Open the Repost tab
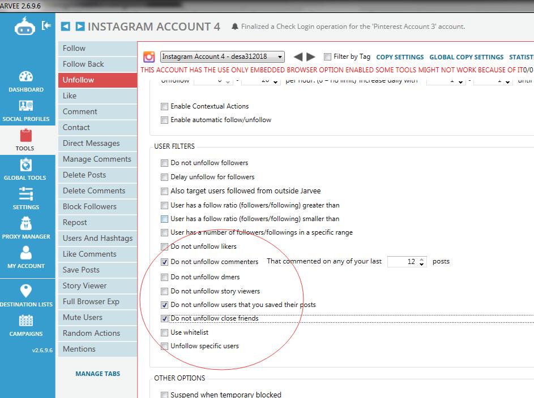Screen dimensions: 534x398 [97, 222]
